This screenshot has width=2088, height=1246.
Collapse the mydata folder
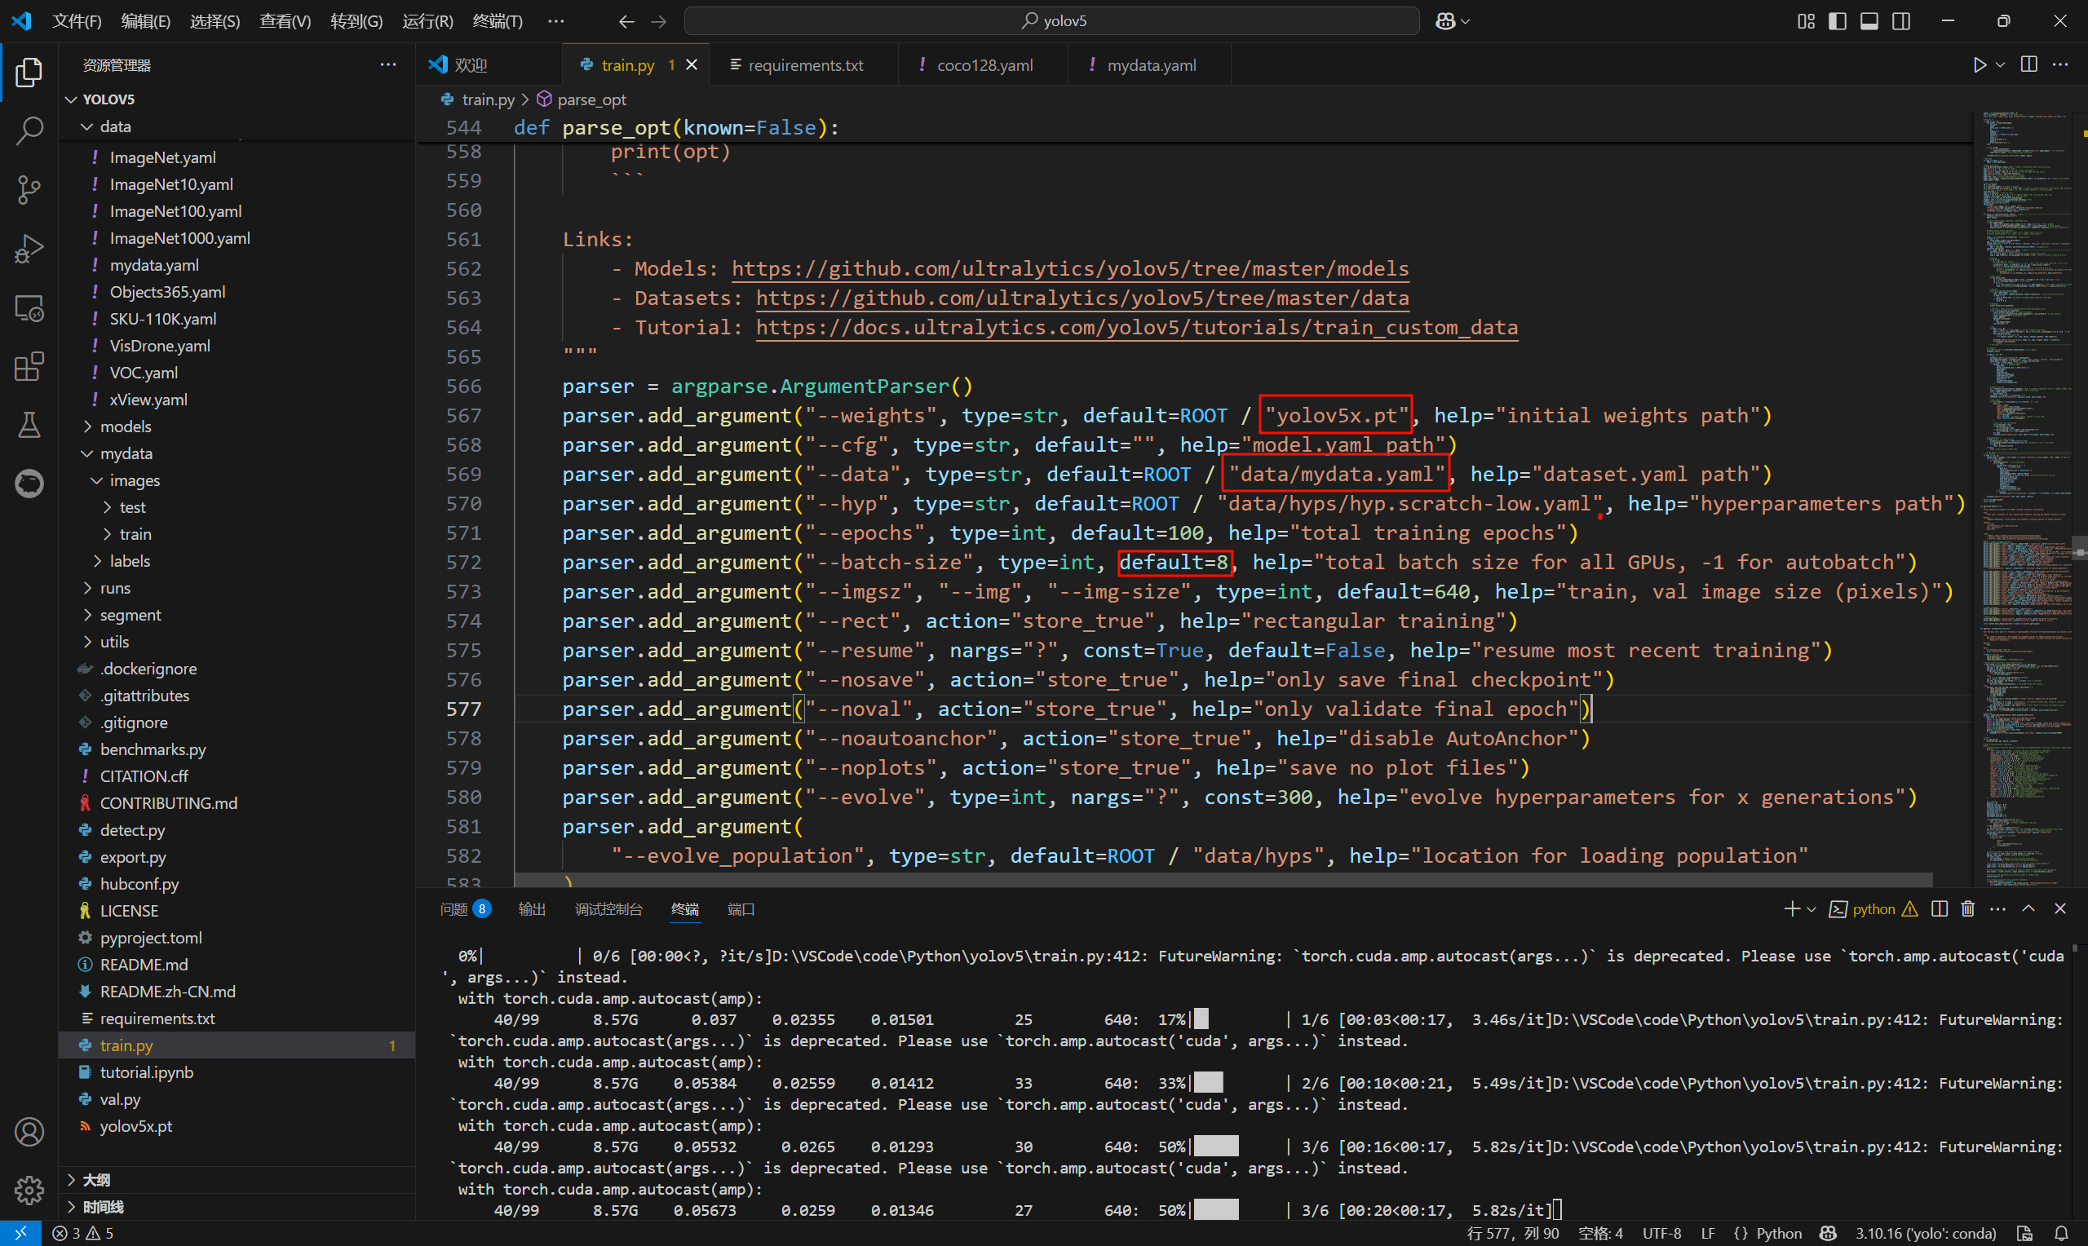125,453
